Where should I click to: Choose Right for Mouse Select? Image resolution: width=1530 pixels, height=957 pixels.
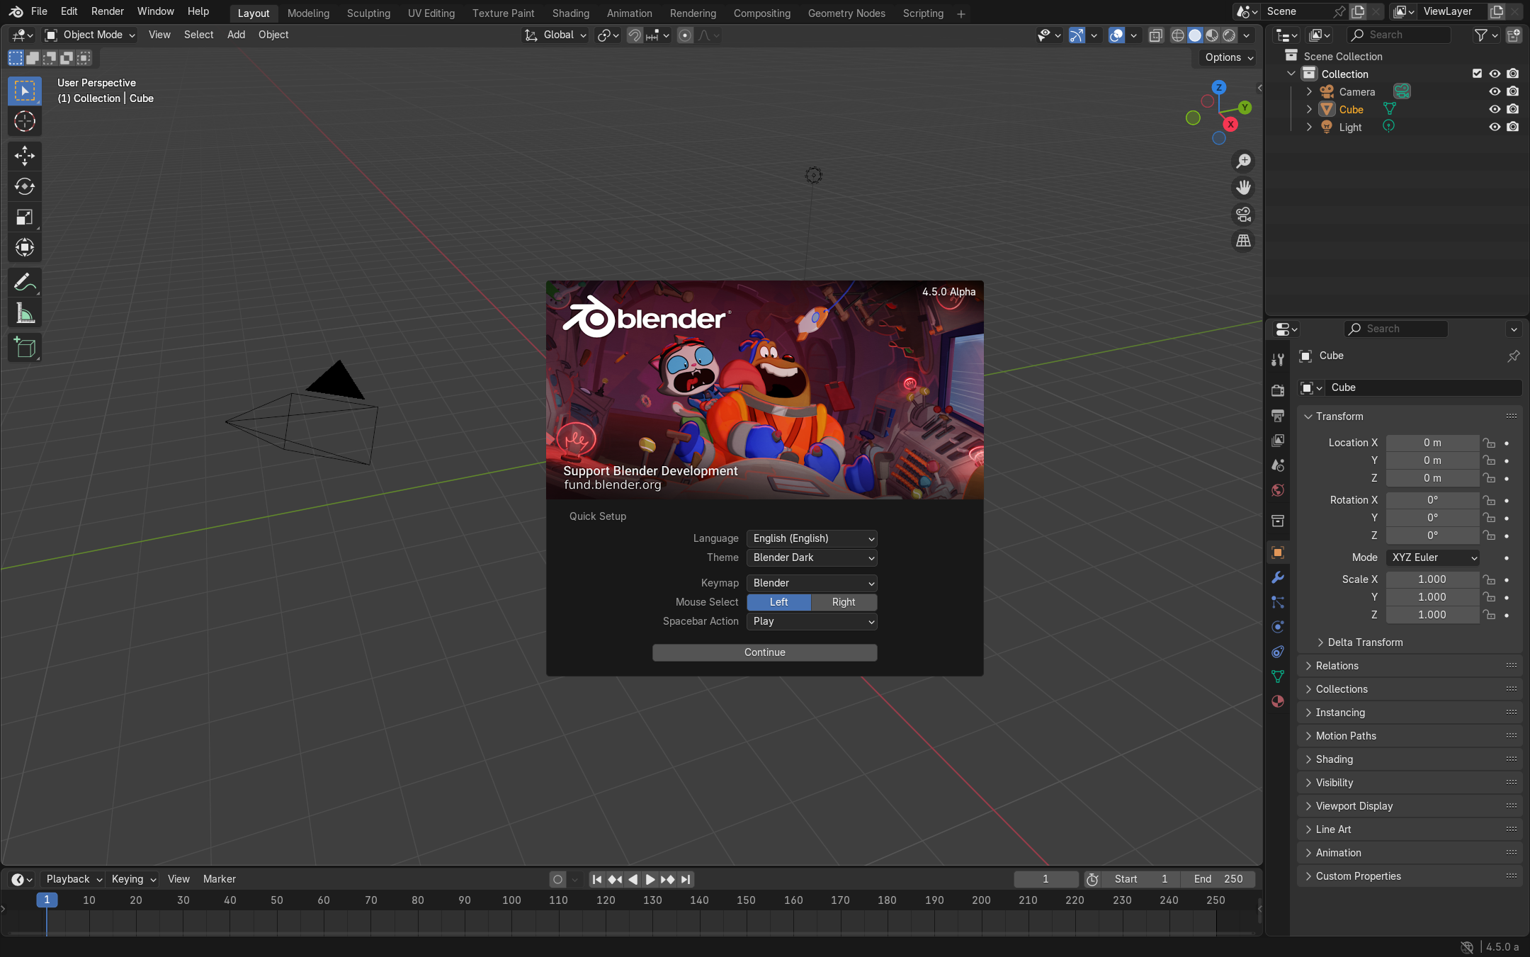(843, 602)
